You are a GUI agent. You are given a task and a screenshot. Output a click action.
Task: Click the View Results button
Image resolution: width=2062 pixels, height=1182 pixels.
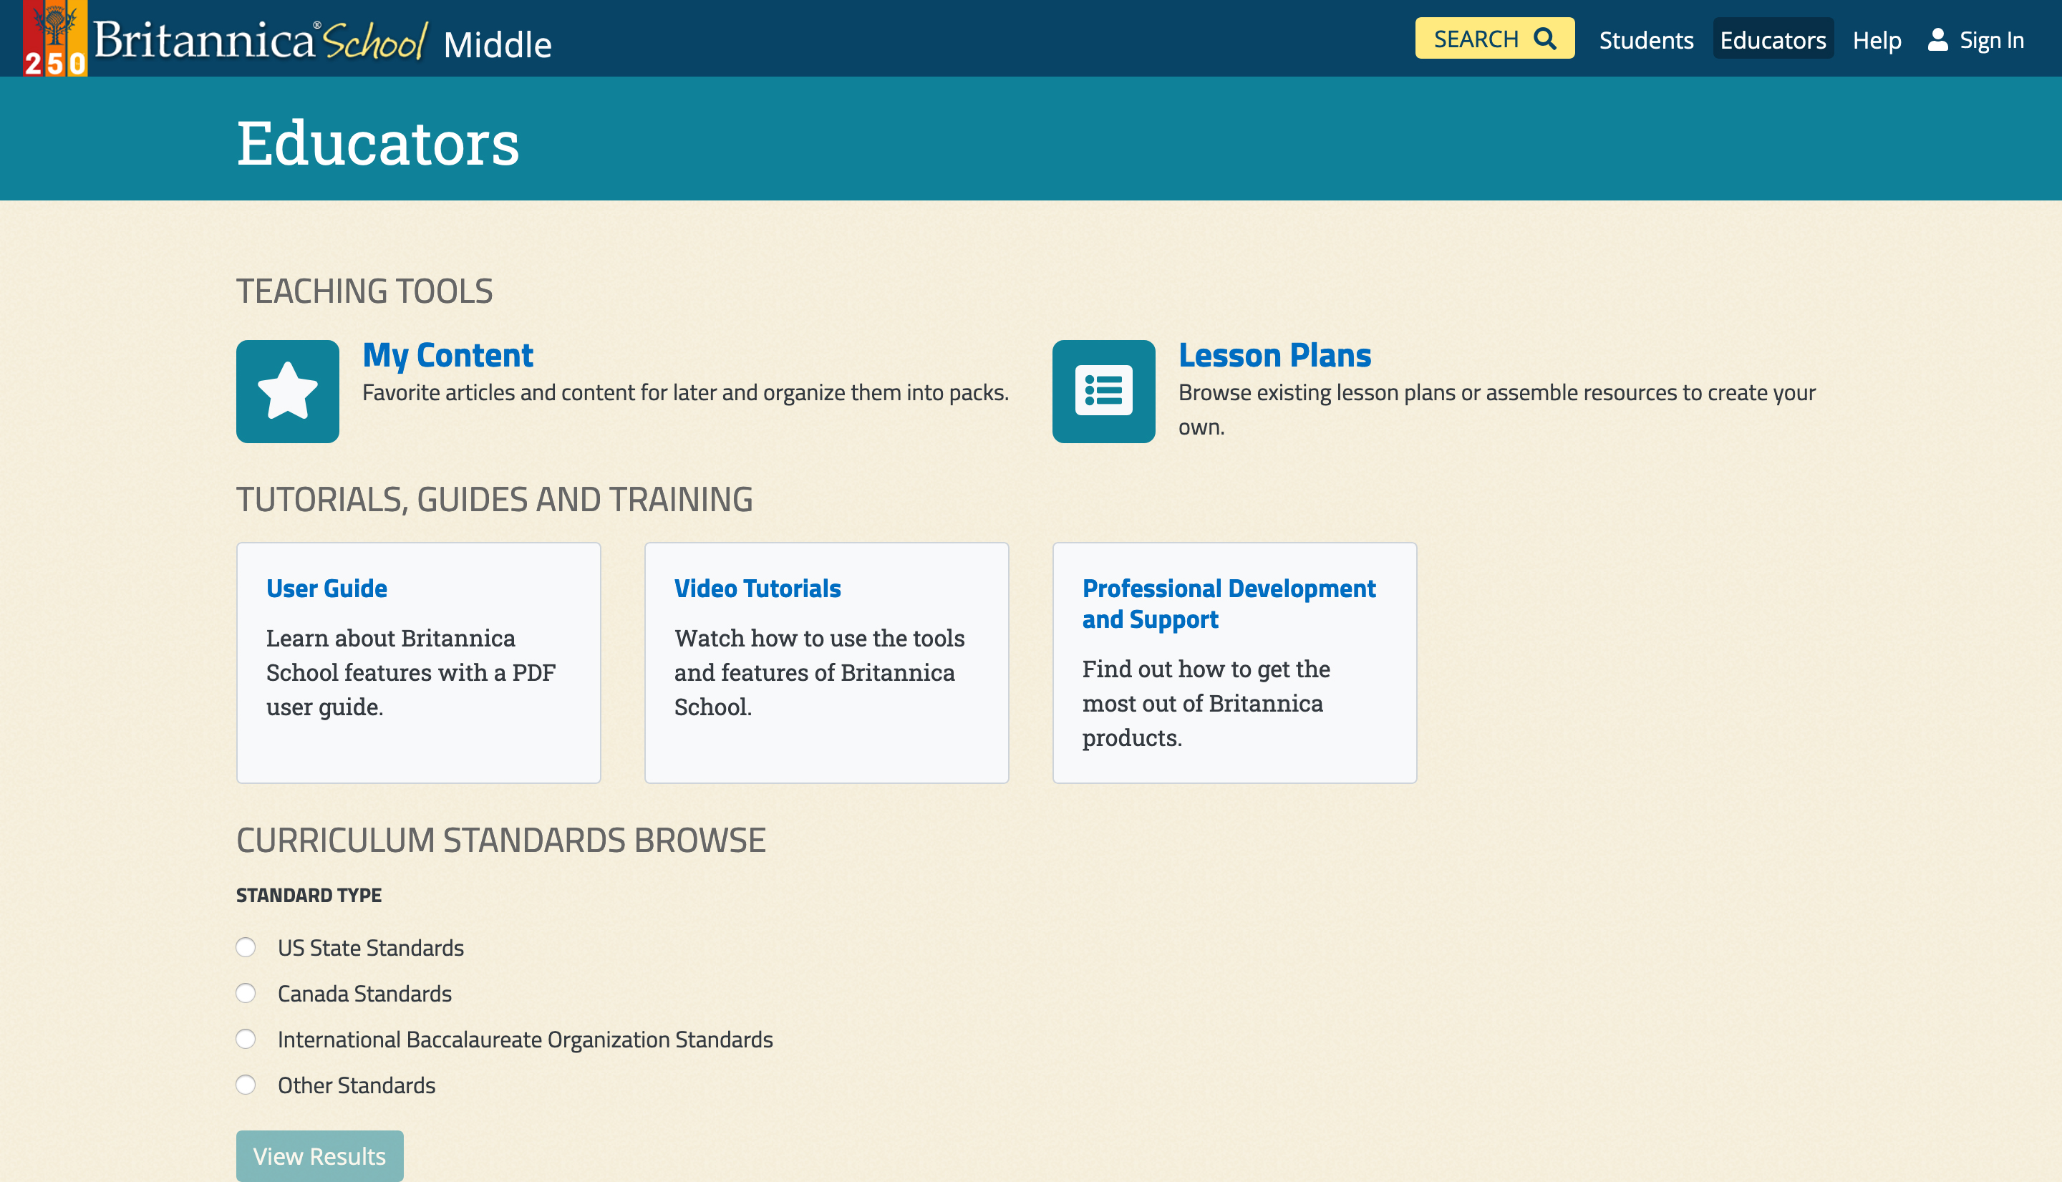319,1156
